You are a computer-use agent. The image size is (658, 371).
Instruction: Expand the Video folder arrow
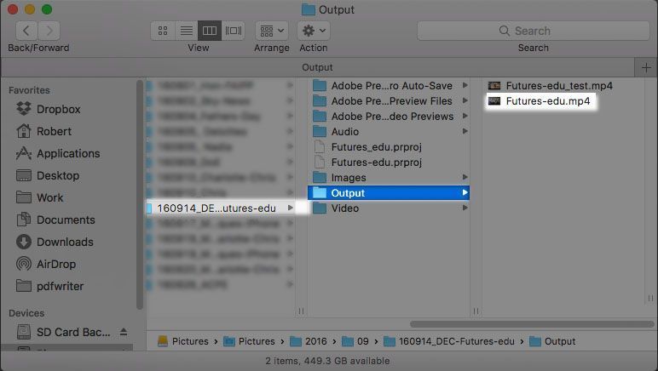coord(465,208)
